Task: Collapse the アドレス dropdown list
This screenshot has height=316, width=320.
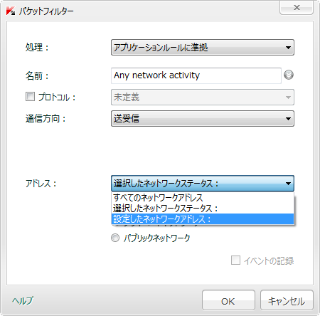Action: (203, 184)
